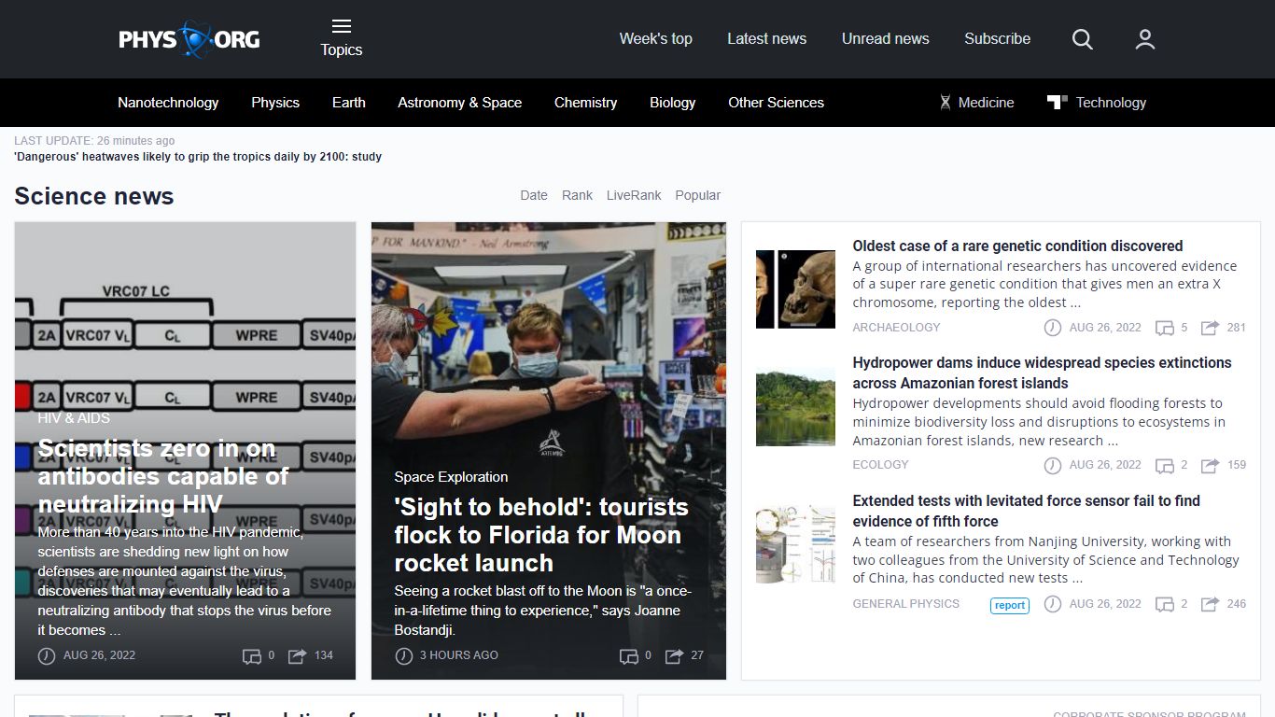Click clock icon on rare genetic condition row
1275x717 pixels.
1052,328
